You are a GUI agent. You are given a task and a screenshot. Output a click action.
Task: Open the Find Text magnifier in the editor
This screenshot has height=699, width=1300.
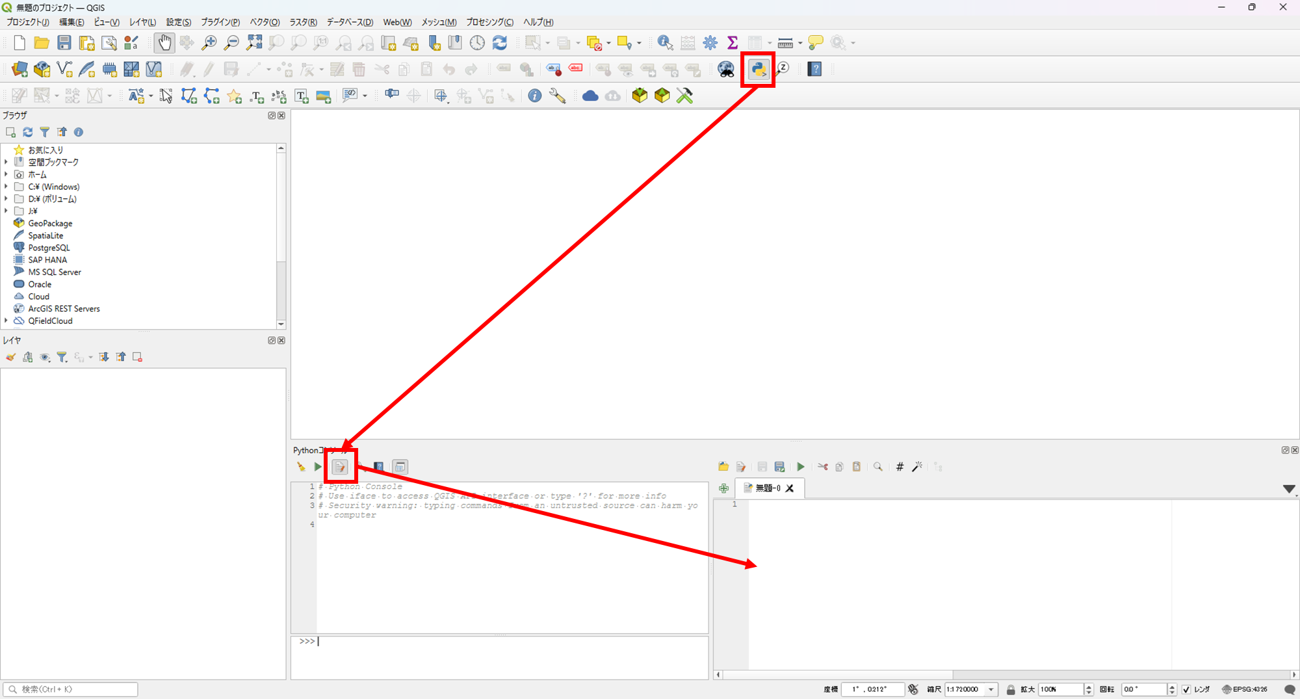877,466
